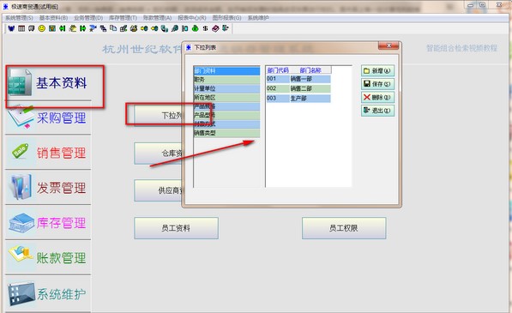512x313 pixels.
Task: Open the 销售管理 sidebar module
Action: [x=48, y=153]
